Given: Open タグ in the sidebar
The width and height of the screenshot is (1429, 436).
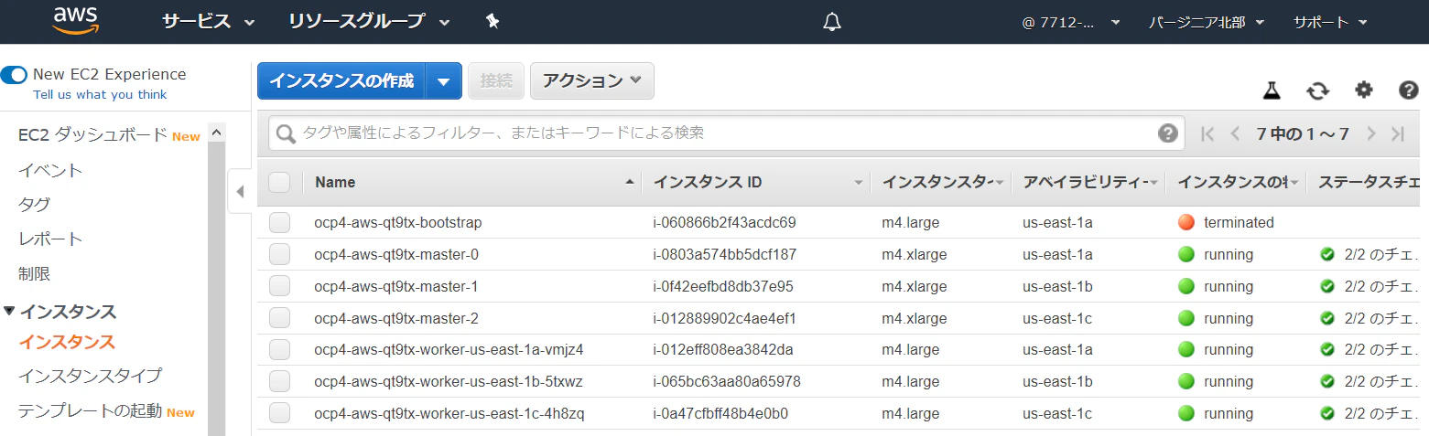Looking at the screenshot, I should tap(34, 205).
